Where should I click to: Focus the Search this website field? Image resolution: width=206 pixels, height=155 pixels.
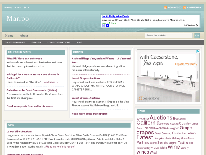click(169, 36)
